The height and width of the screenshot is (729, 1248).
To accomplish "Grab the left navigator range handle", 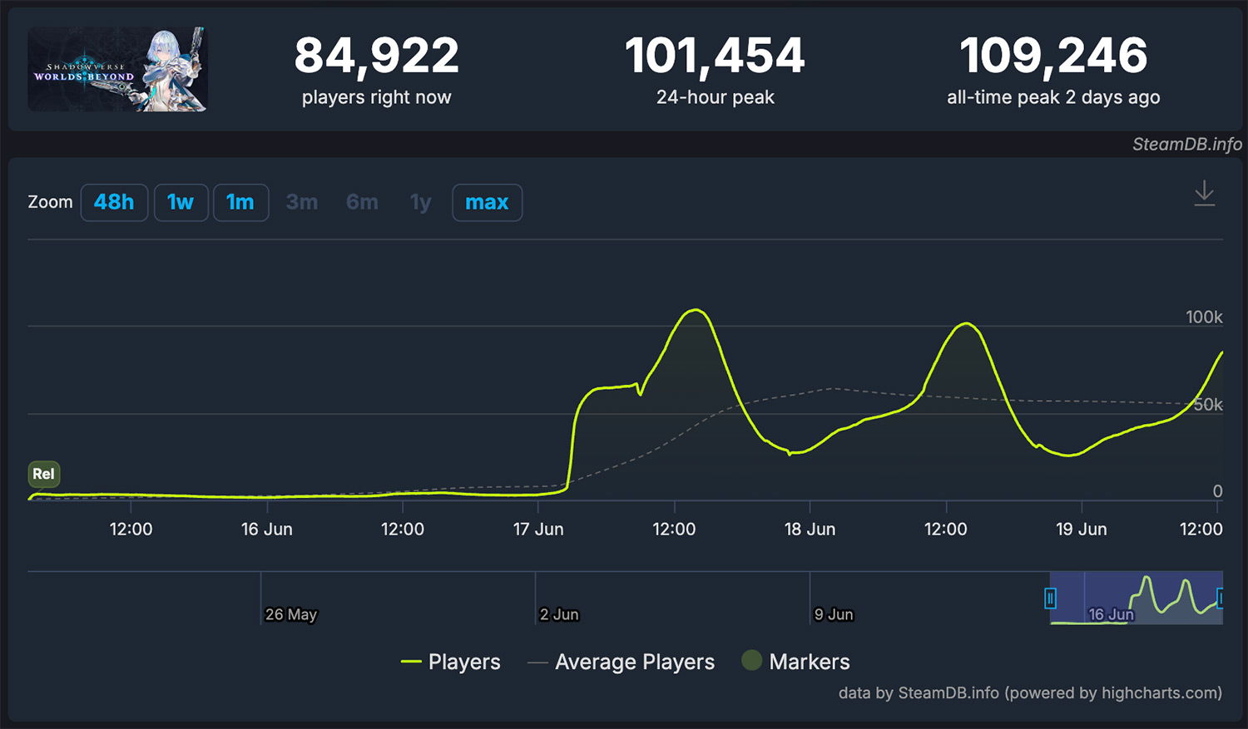I will pyautogui.click(x=1050, y=598).
